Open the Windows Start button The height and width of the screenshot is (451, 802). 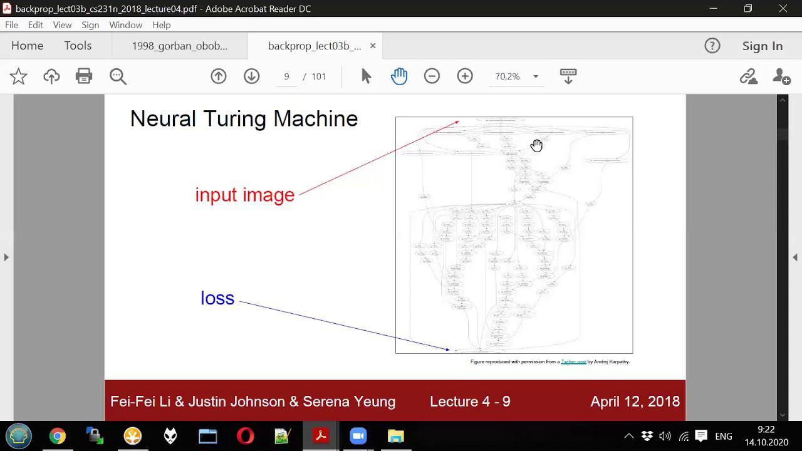[19, 436]
